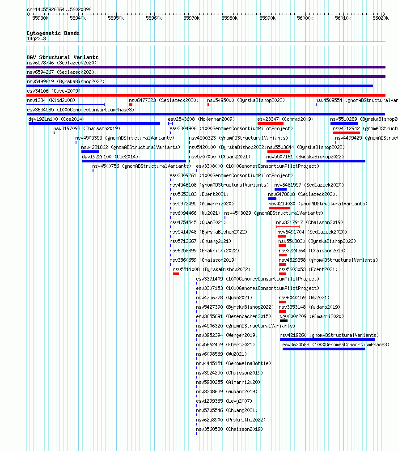
Task: Click nsv4503029 (gnomADStructuralVariants) label
Action: coord(274,213)
